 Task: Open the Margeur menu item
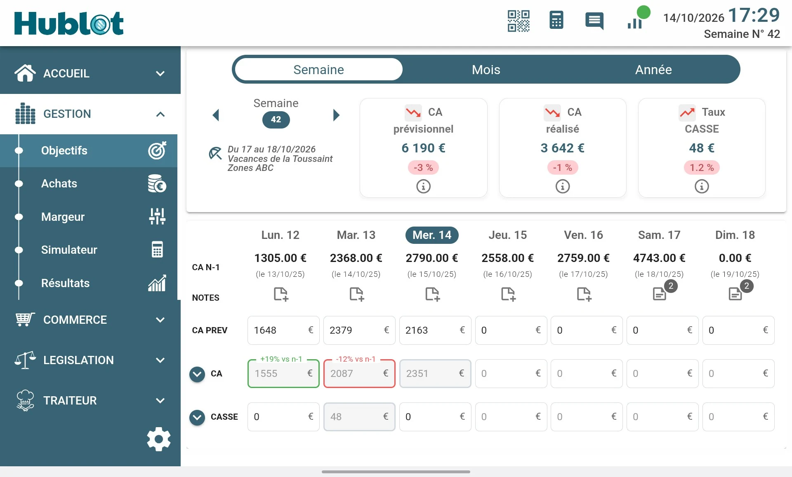coord(89,217)
